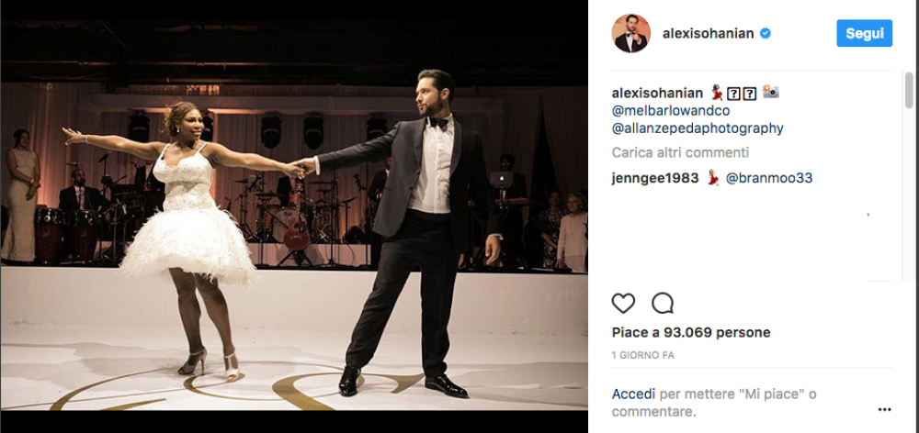919x433 pixels.
Task: Click the speech bubble comment icon
Action: (x=662, y=304)
